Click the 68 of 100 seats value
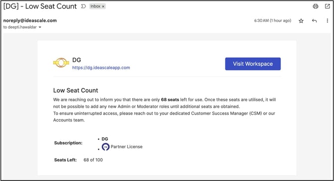The height and width of the screenshot is (181, 334). (93, 160)
